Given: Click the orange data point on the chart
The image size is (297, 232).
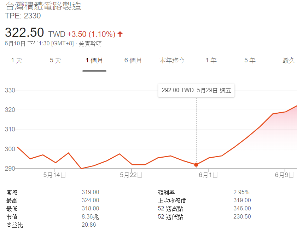Looking at the screenshot, I should click(x=196, y=165).
